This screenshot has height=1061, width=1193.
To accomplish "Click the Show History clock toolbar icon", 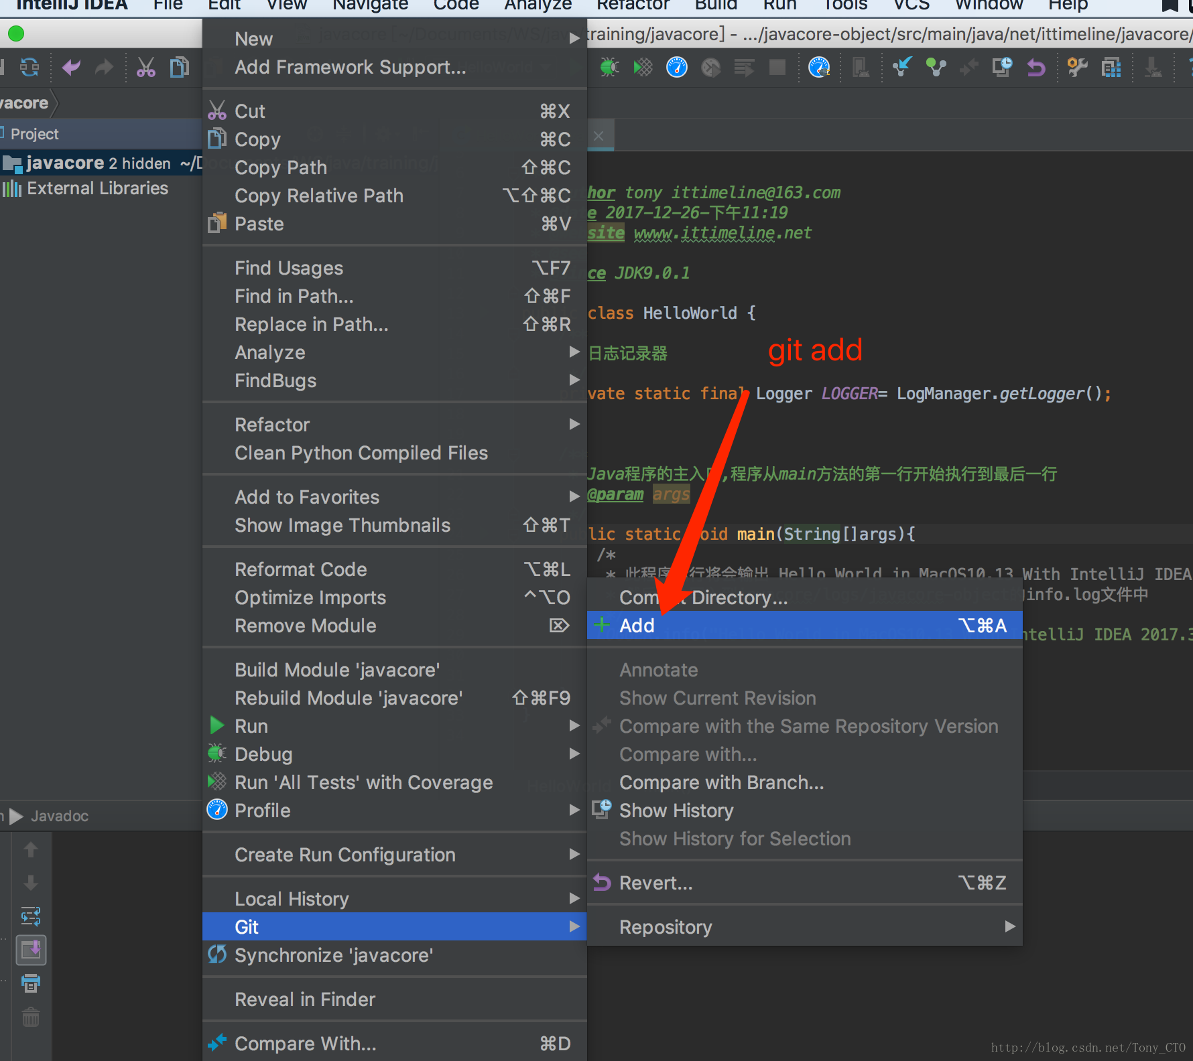I will click(1003, 67).
